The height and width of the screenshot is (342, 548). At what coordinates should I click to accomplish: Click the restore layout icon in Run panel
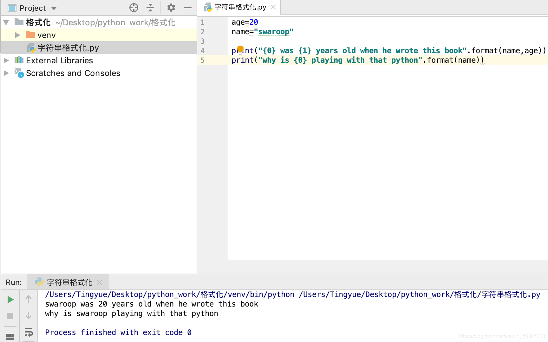tap(10, 337)
